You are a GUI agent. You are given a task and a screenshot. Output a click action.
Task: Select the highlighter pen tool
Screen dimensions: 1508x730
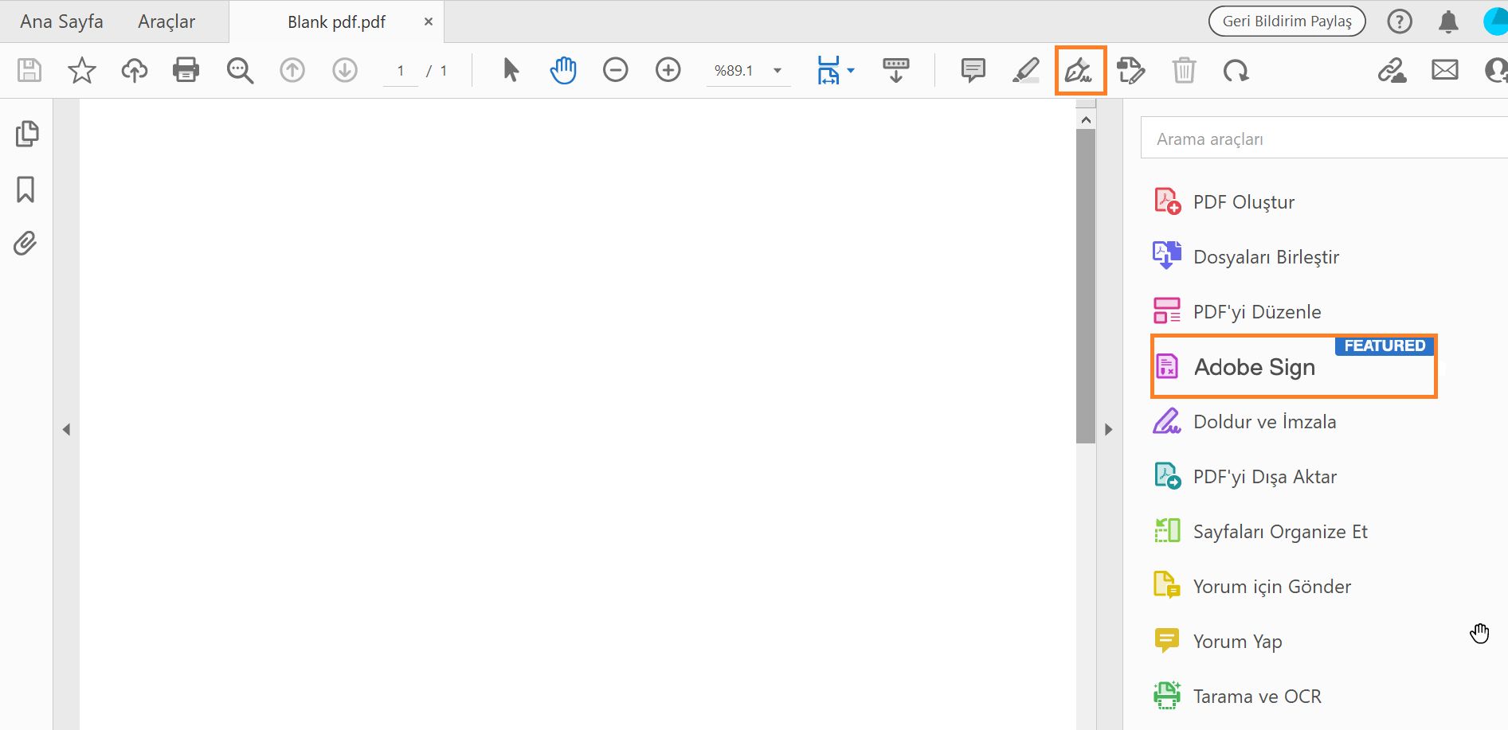click(x=1026, y=70)
